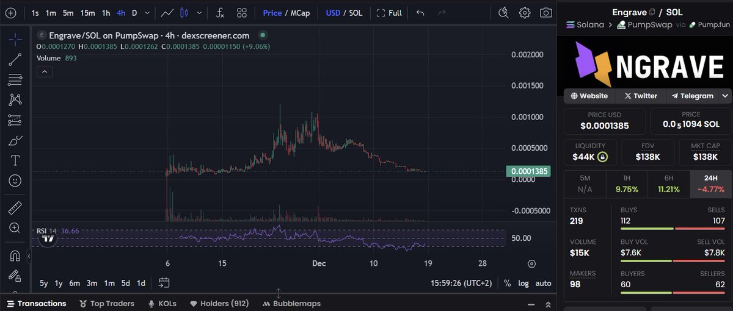Open the long position forecasting tool
The image size is (733, 311).
[x=15, y=120]
